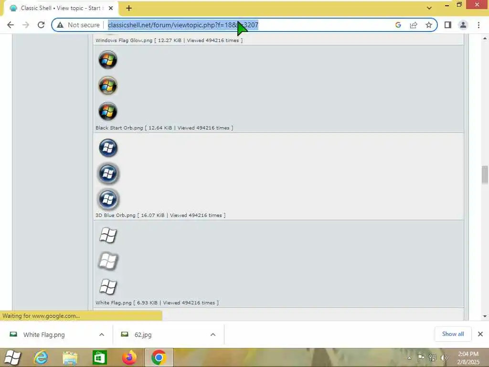
Task: Click the middle Black Start Orb image
Action: tap(108, 86)
